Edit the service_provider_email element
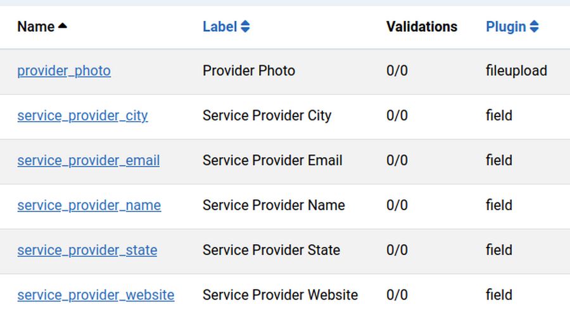The width and height of the screenshot is (570, 314). click(x=89, y=161)
